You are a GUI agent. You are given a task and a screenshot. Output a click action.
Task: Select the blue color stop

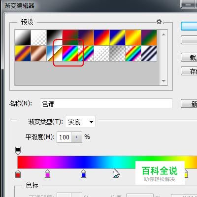pos(83,174)
